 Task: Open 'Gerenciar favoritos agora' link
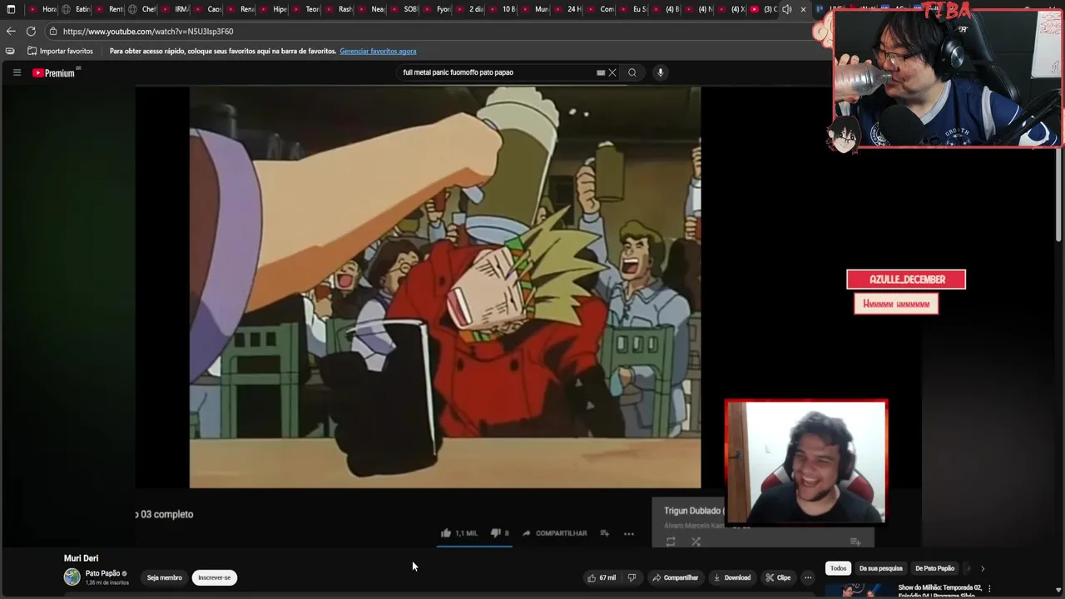pyautogui.click(x=378, y=51)
